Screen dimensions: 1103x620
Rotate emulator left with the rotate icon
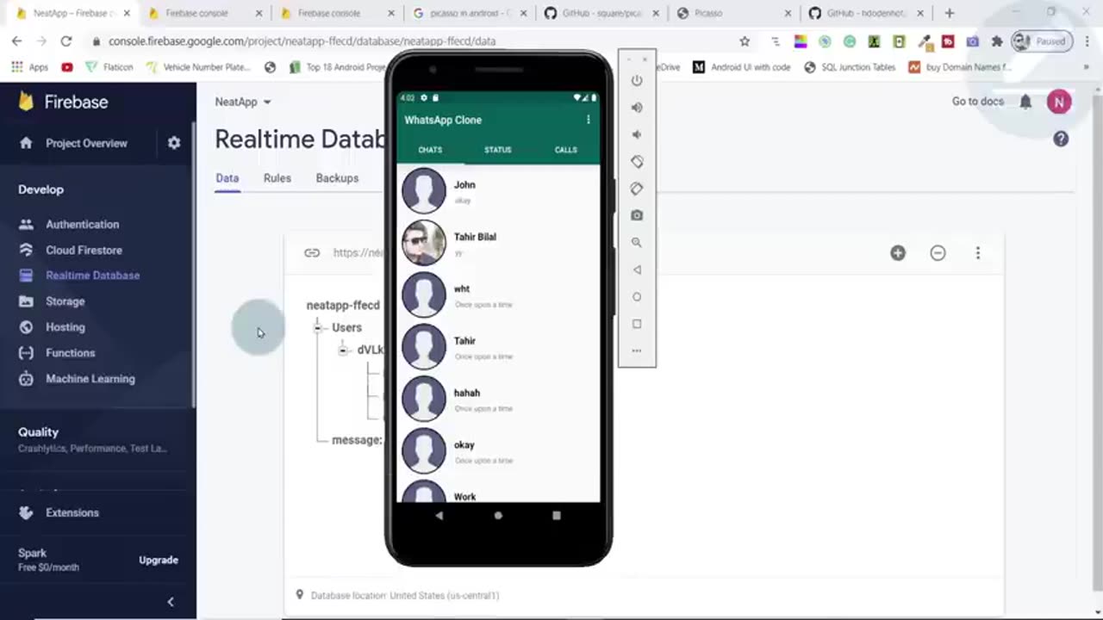[x=637, y=161]
